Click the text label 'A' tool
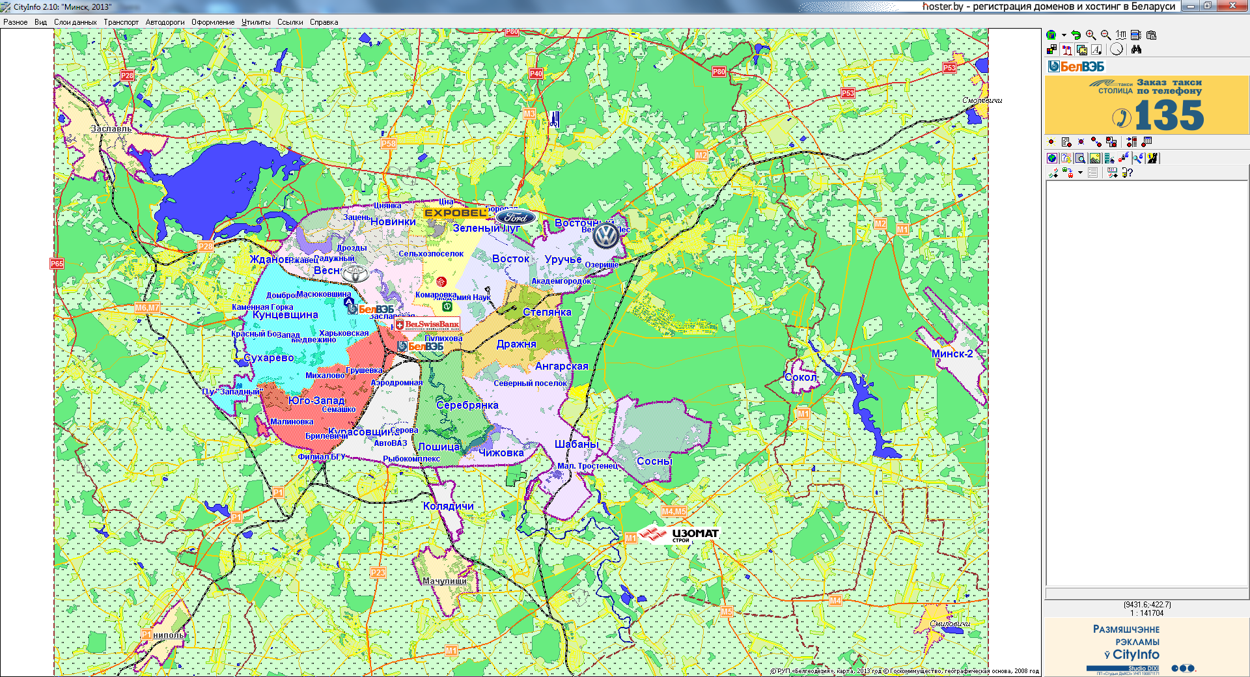This screenshot has width=1250, height=677. [x=1096, y=49]
